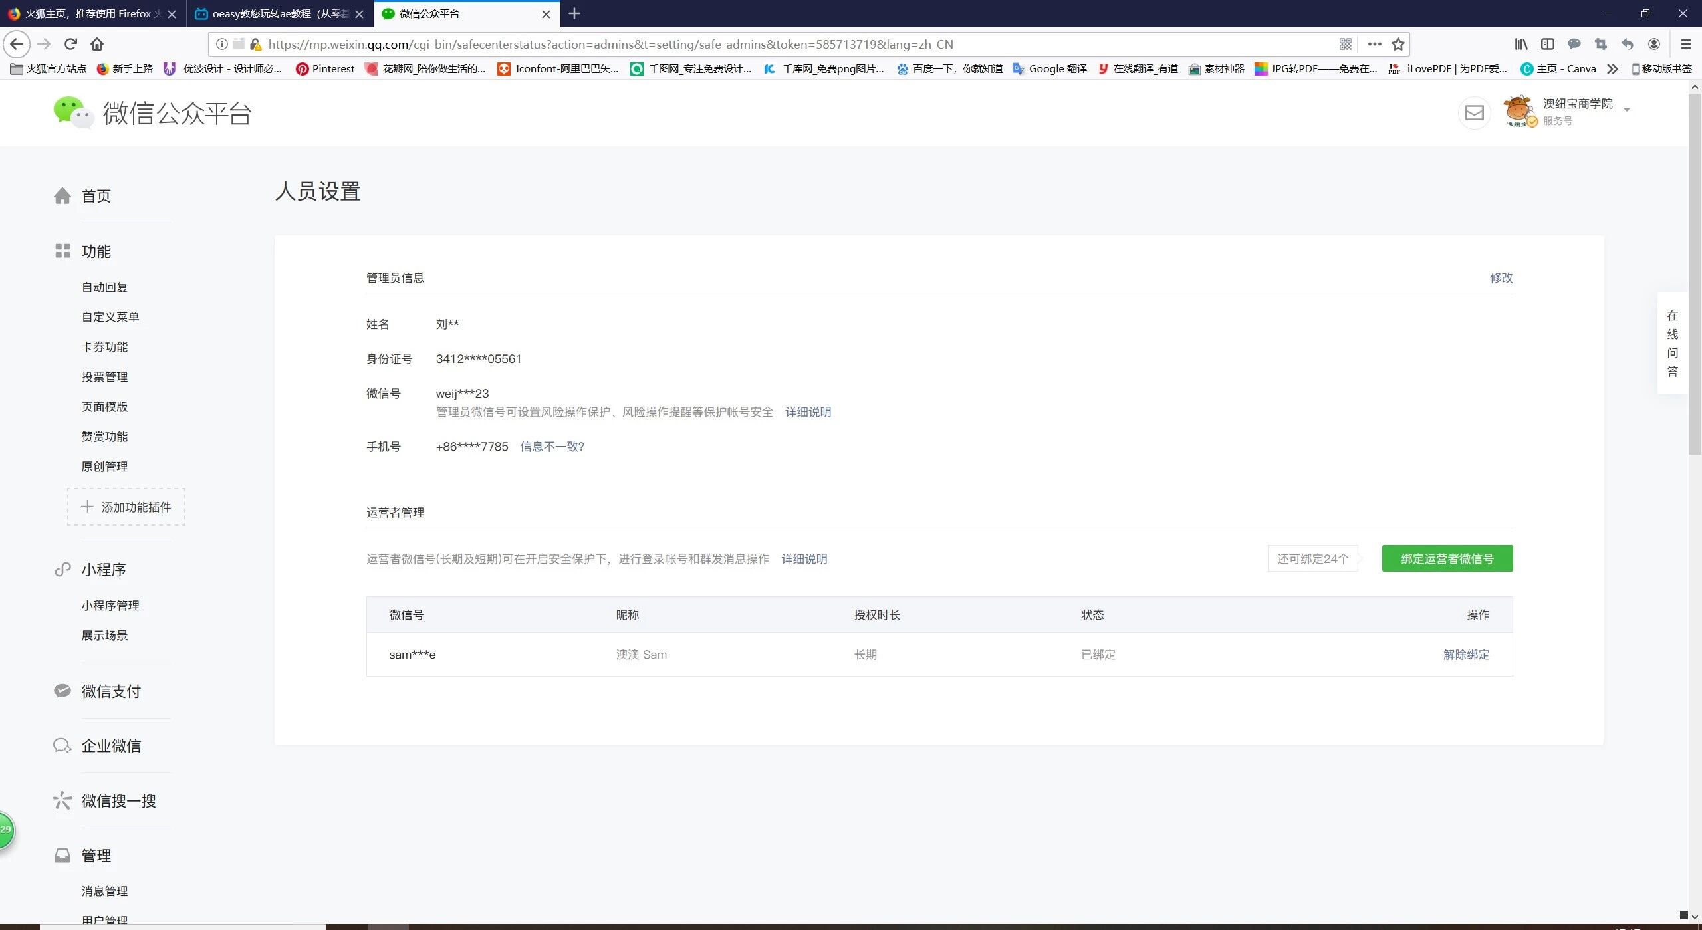The width and height of the screenshot is (1702, 930).
Task: Click the home icon beside 首页
Action: [x=62, y=196]
